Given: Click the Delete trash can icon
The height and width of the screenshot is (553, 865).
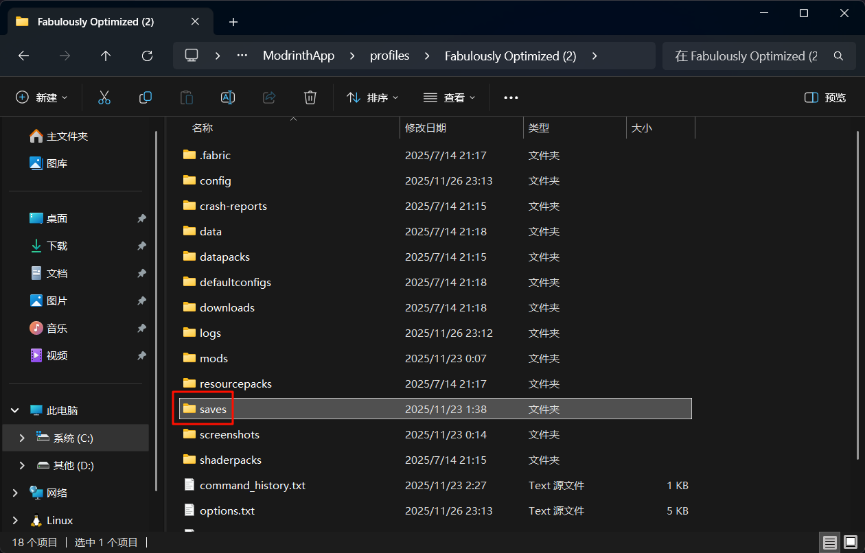Looking at the screenshot, I should pos(310,97).
